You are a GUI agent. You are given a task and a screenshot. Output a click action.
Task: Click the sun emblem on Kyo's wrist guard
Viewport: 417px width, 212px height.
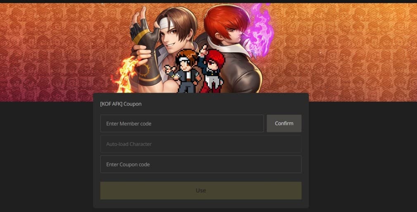(x=145, y=70)
